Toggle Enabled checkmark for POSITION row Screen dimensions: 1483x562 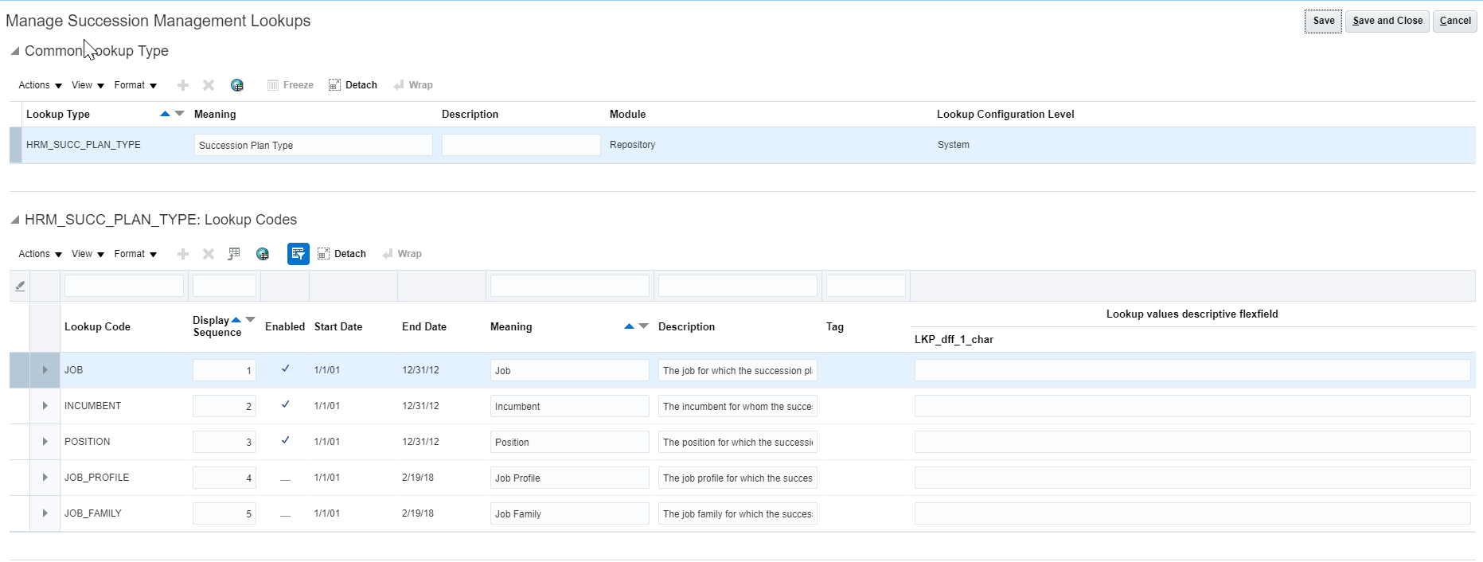285,440
